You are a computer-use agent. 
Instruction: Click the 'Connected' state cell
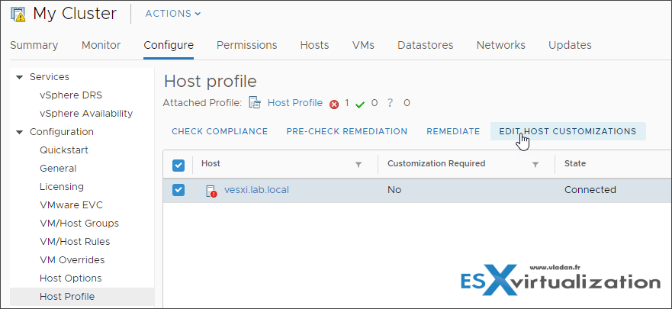(x=590, y=190)
